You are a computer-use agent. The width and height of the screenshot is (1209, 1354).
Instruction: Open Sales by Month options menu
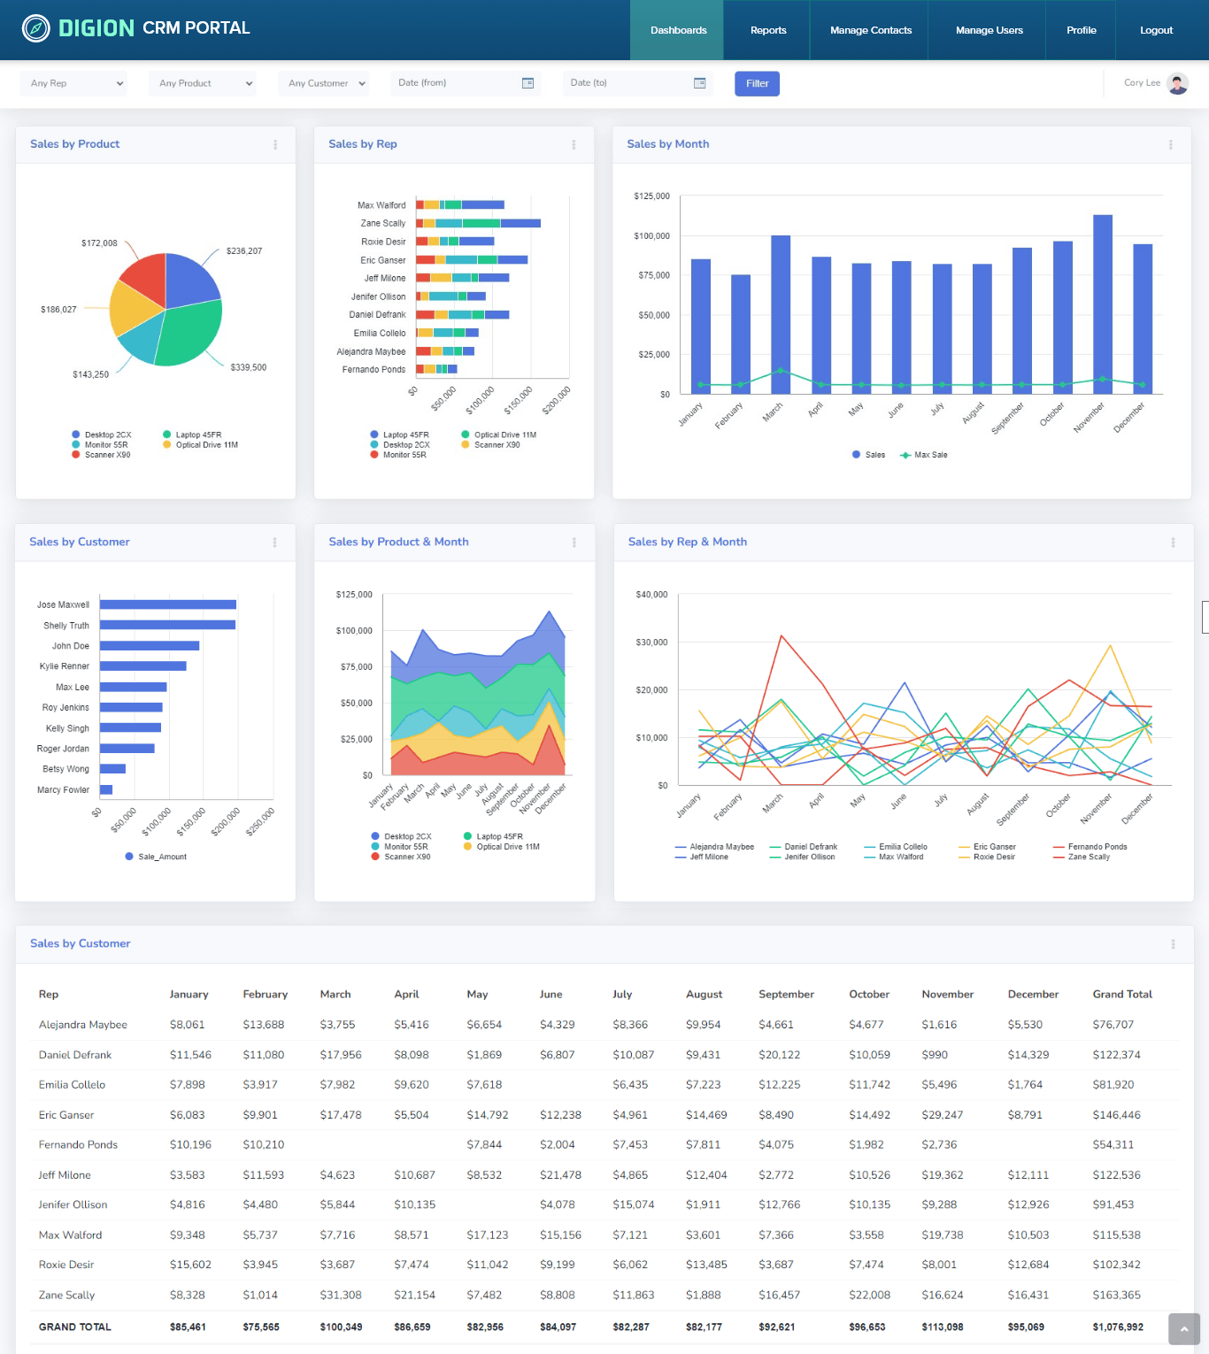click(x=1170, y=144)
